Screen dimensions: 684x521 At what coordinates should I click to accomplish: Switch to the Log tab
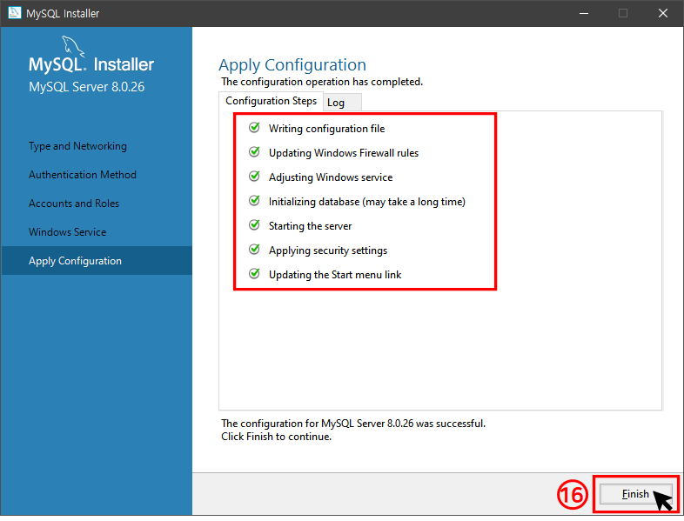(342, 103)
